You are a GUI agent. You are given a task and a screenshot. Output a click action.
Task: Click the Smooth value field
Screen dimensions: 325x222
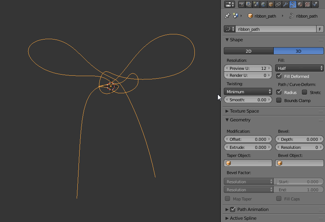coord(248,100)
